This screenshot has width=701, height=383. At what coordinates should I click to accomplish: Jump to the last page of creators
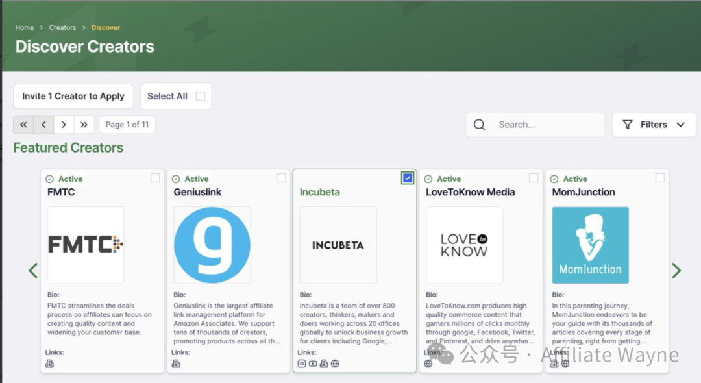84,125
